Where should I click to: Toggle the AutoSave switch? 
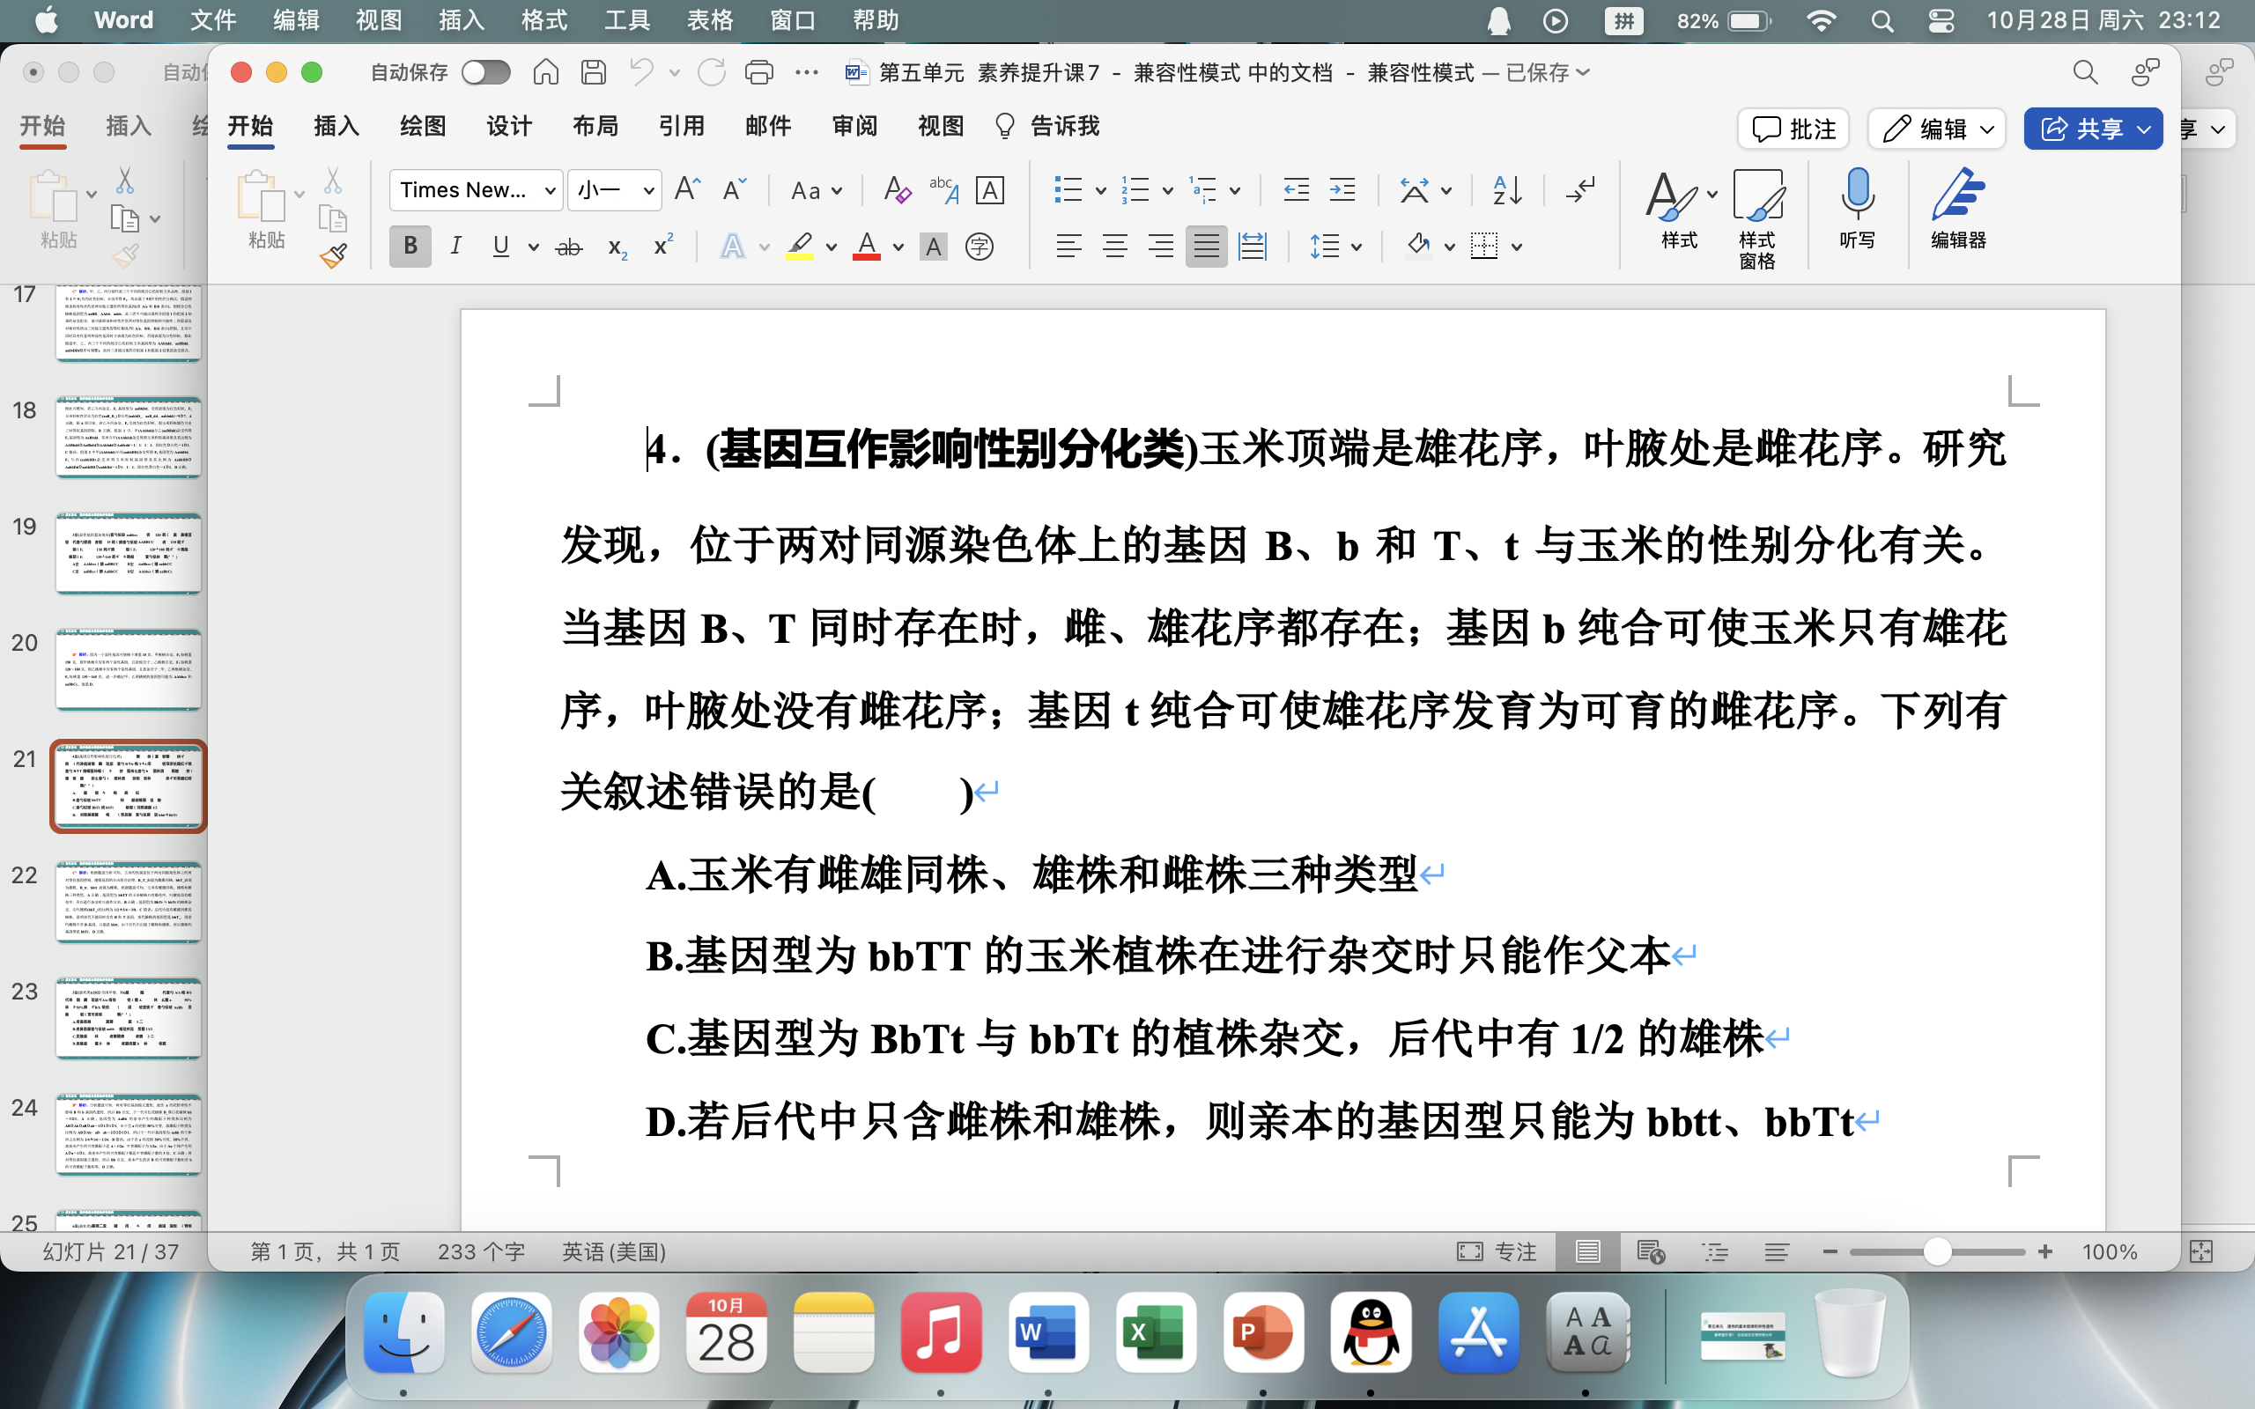point(486,71)
